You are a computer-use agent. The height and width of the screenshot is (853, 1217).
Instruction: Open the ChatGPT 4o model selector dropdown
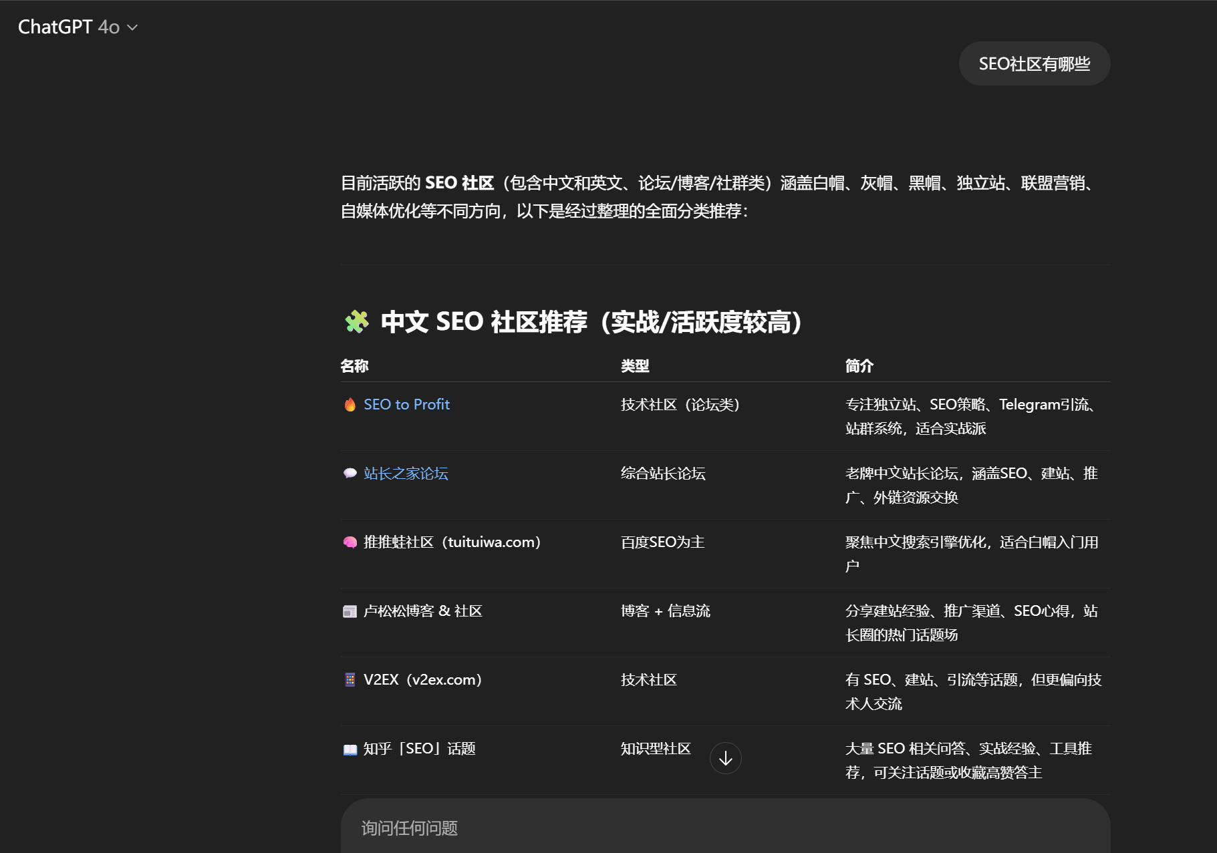tap(78, 27)
